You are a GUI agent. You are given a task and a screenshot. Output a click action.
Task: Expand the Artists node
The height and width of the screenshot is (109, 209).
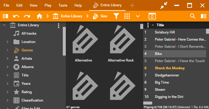pos(7,59)
